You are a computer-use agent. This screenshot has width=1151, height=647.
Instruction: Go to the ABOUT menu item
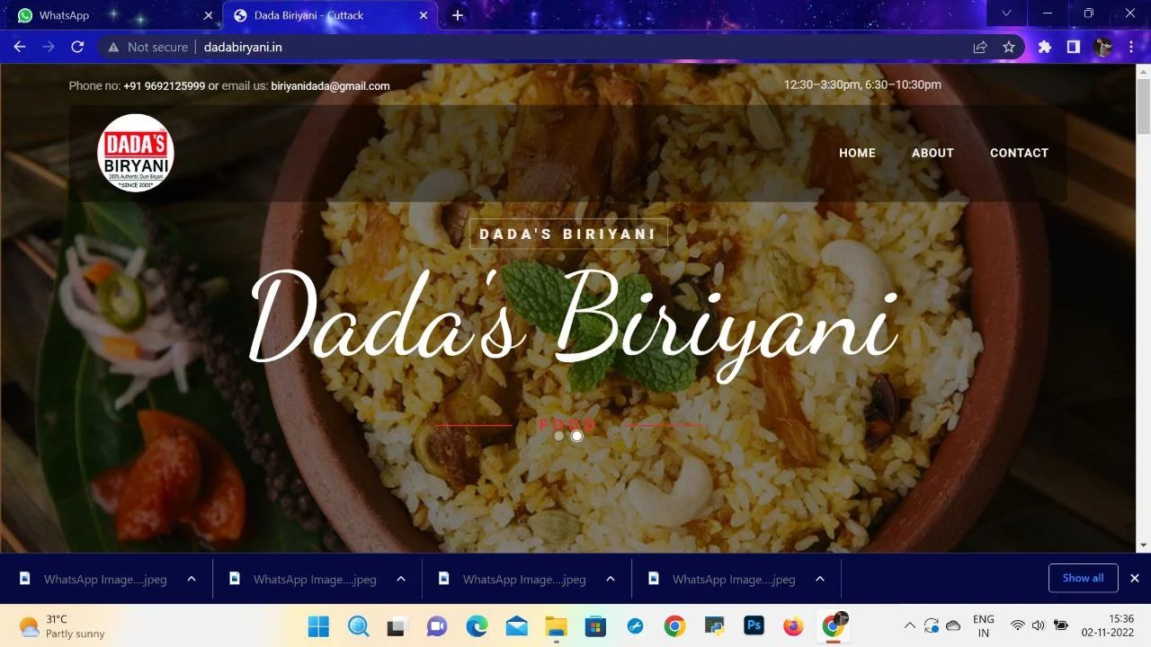pyautogui.click(x=932, y=153)
